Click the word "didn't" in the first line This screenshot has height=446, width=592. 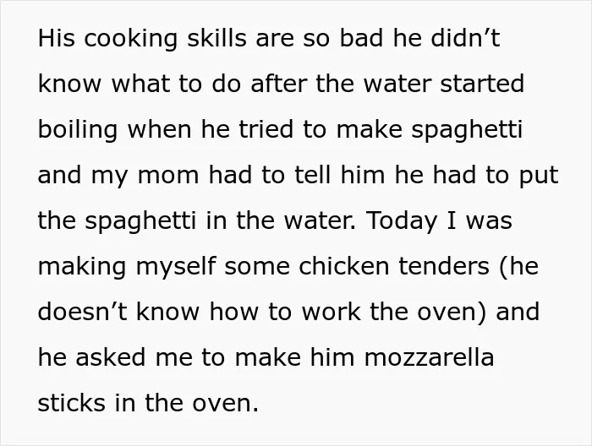(465, 38)
